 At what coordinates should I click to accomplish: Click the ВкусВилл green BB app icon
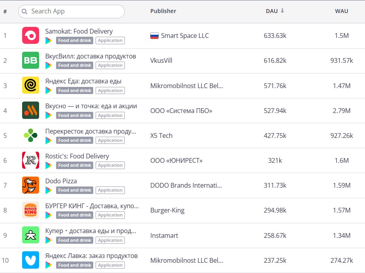pos(30,60)
